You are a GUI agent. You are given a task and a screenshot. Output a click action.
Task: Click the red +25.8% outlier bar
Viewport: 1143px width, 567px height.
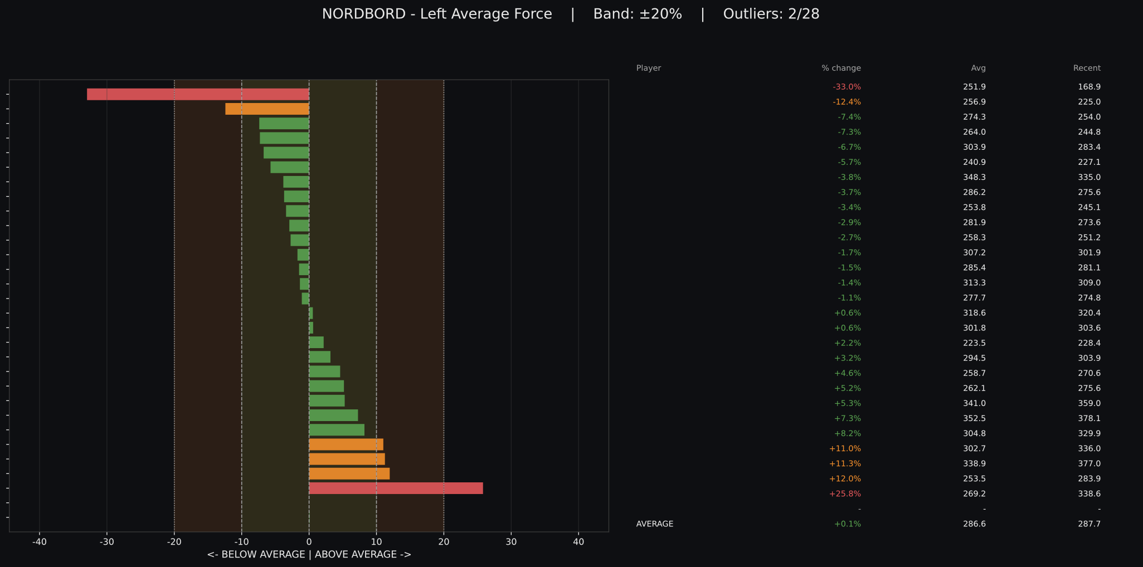(x=396, y=488)
